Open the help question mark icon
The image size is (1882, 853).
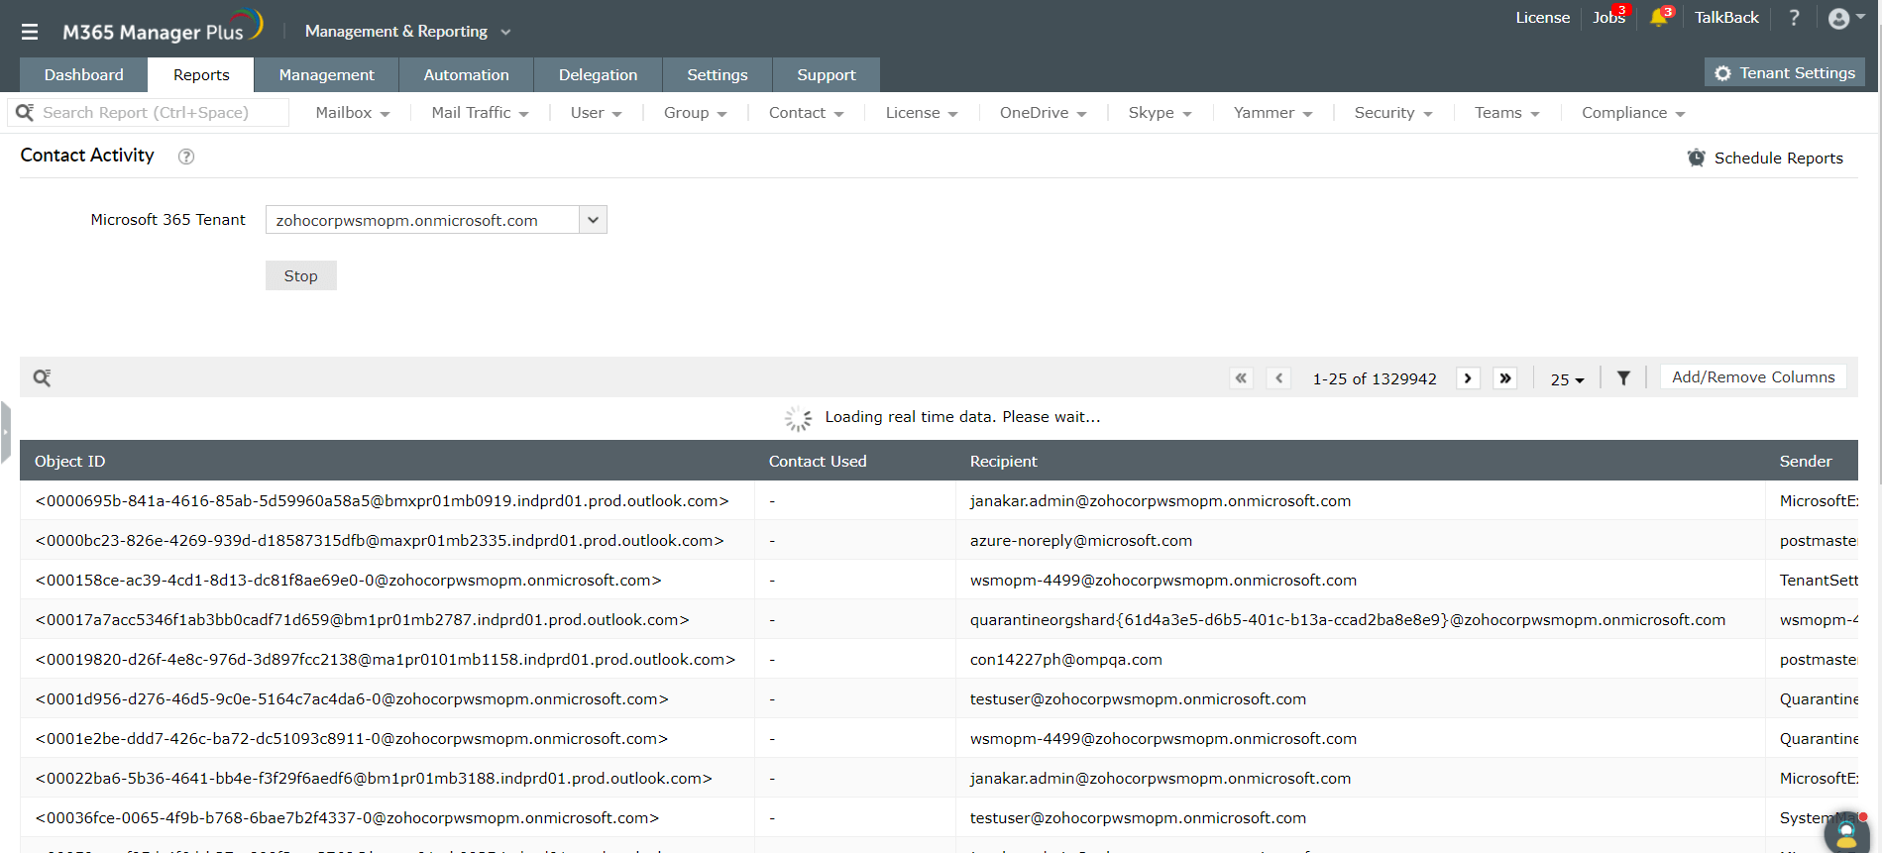coord(1794,18)
